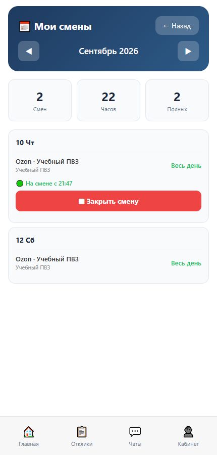
Task: Tap the ← Назад button
Action: (x=177, y=26)
